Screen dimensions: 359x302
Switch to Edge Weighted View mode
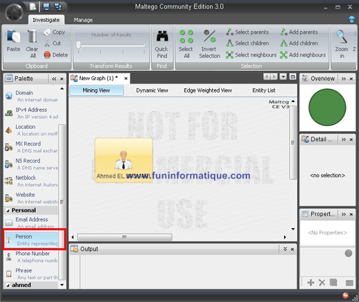(x=208, y=90)
